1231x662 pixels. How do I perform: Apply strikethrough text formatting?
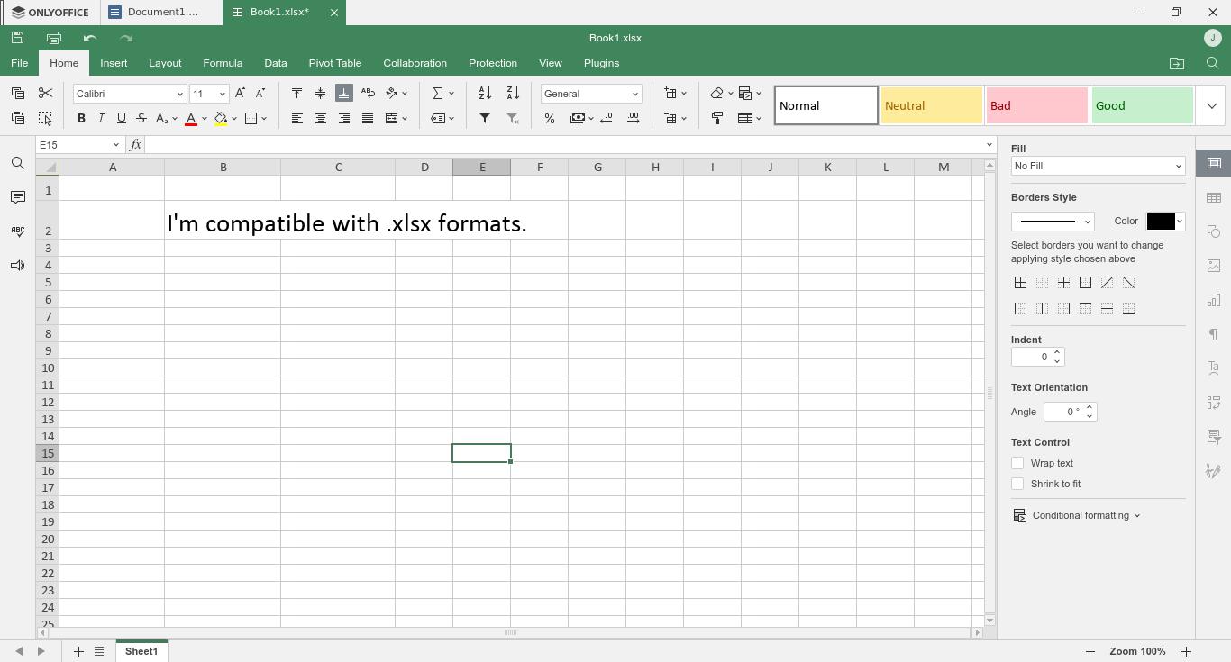pyautogui.click(x=141, y=118)
